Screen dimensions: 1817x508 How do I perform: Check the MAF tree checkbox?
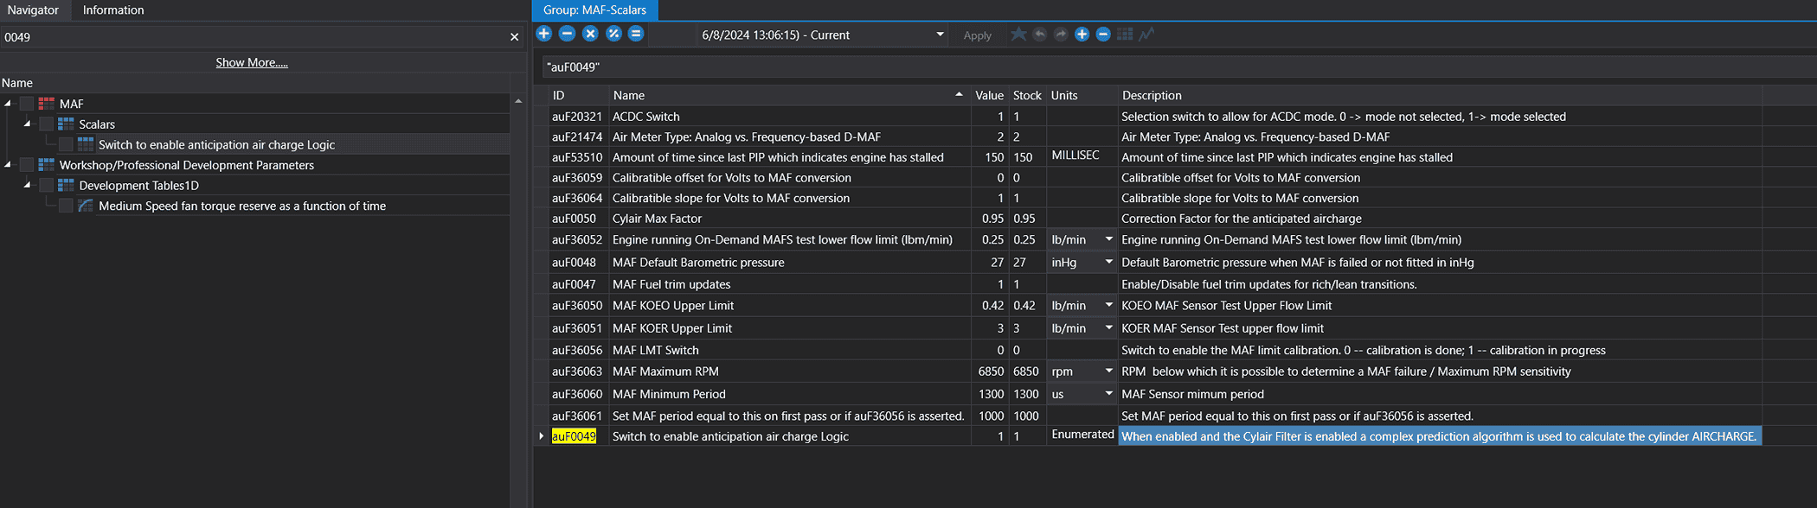click(27, 104)
